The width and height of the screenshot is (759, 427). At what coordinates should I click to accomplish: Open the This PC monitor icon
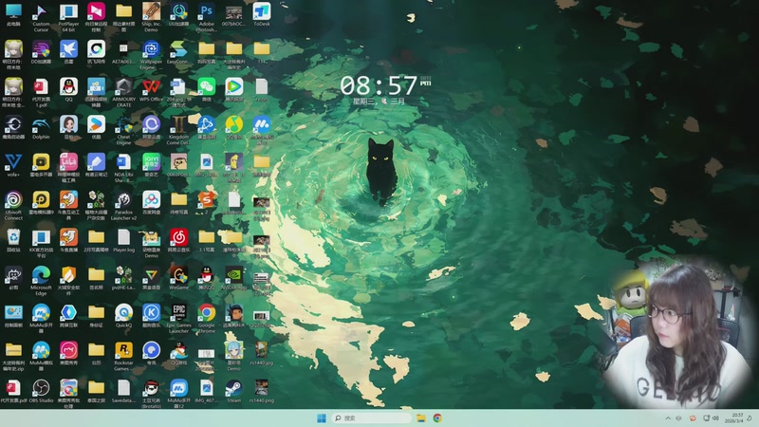(13, 14)
